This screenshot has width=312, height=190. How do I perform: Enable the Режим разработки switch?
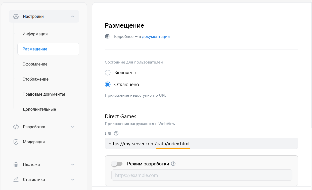pos(117,164)
